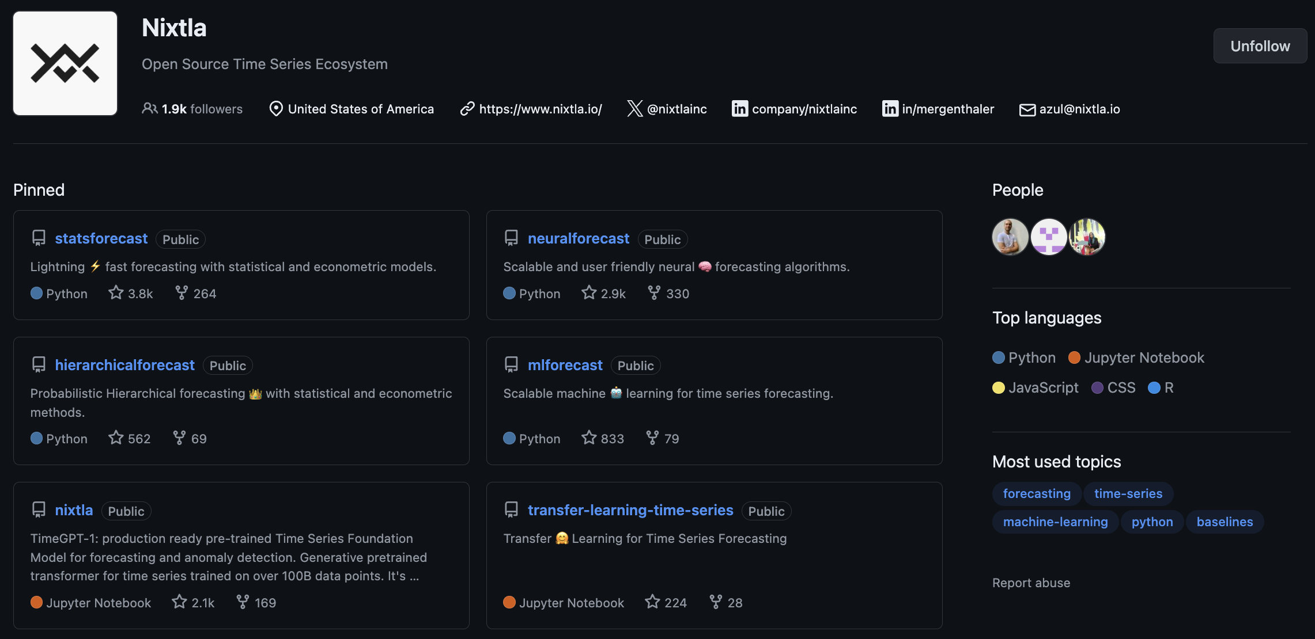Open the LinkedIn icon for company/nixtlainc

point(739,109)
